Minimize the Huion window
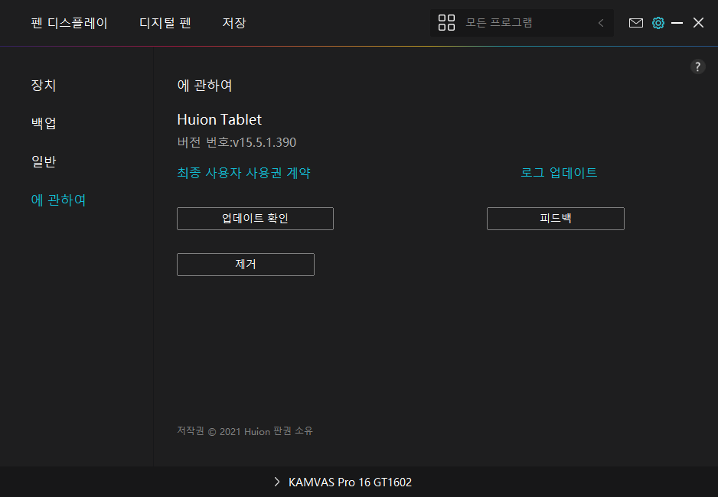The image size is (718, 497). (677, 23)
